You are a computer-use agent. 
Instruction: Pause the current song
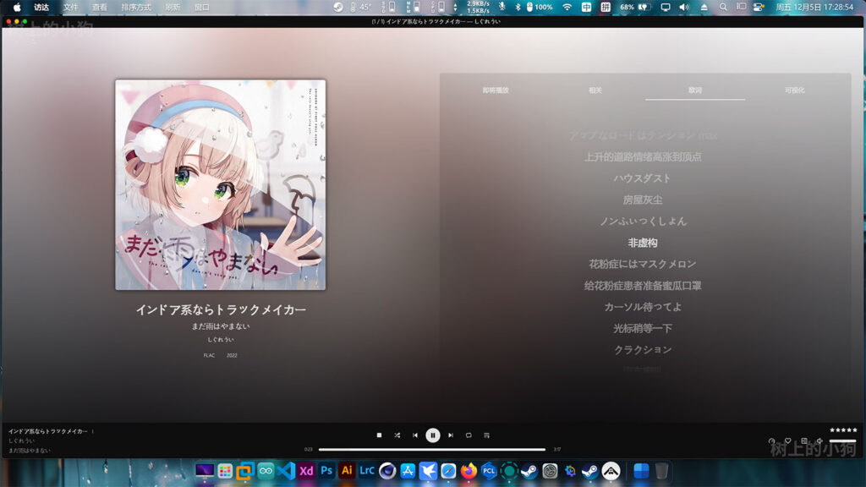click(x=433, y=435)
